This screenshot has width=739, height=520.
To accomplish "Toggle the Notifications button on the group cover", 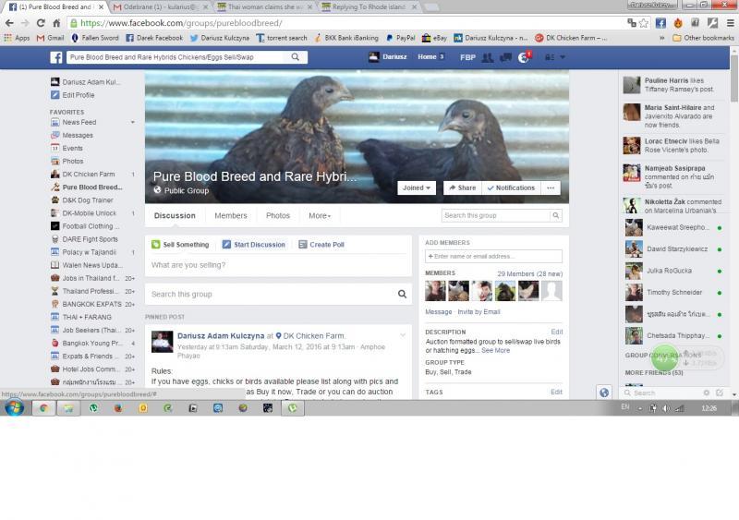I will tap(511, 187).
